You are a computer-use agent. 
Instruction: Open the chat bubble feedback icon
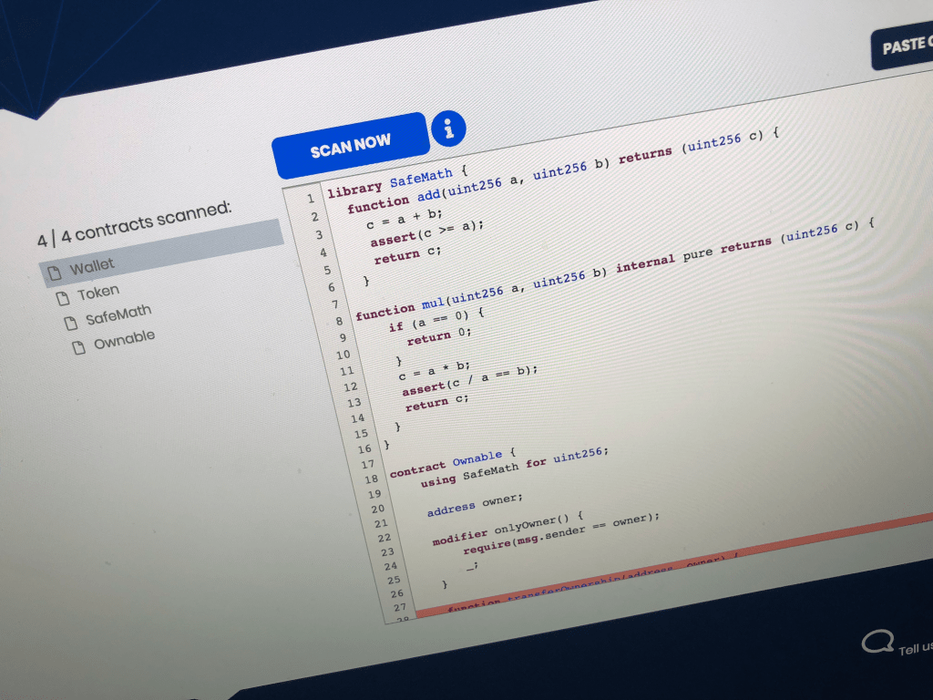(x=877, y=642)
